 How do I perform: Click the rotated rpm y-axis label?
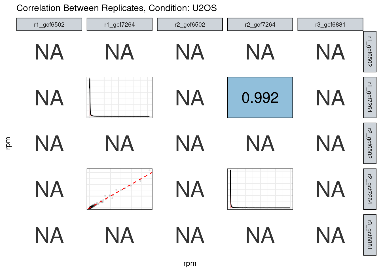coord(8,143)
